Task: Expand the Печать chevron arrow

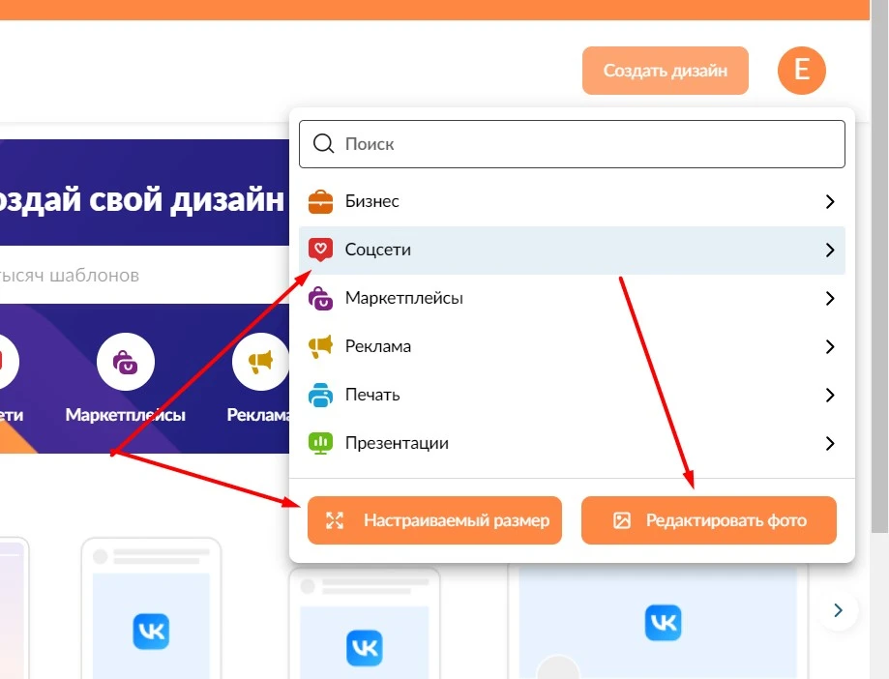Action: pos(830,395)
